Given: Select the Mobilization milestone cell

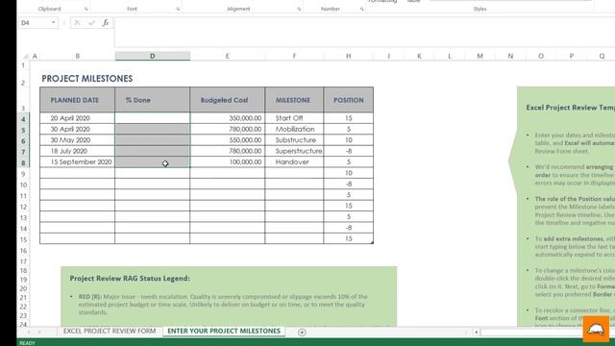Looking at the screenshot, I should pos(294,129).
